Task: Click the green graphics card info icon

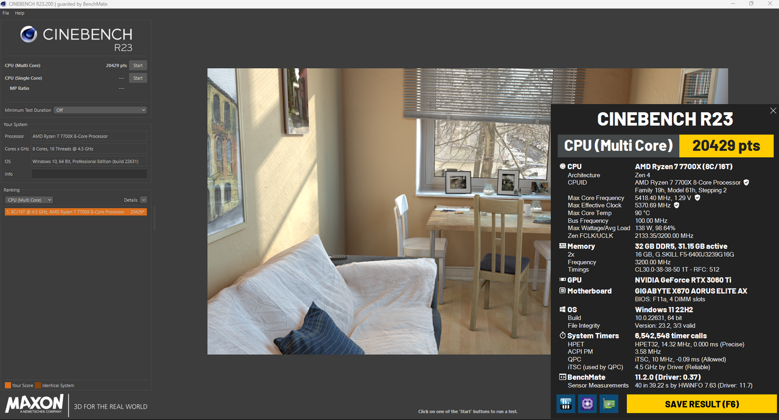Action: click(x=609, y=404)
